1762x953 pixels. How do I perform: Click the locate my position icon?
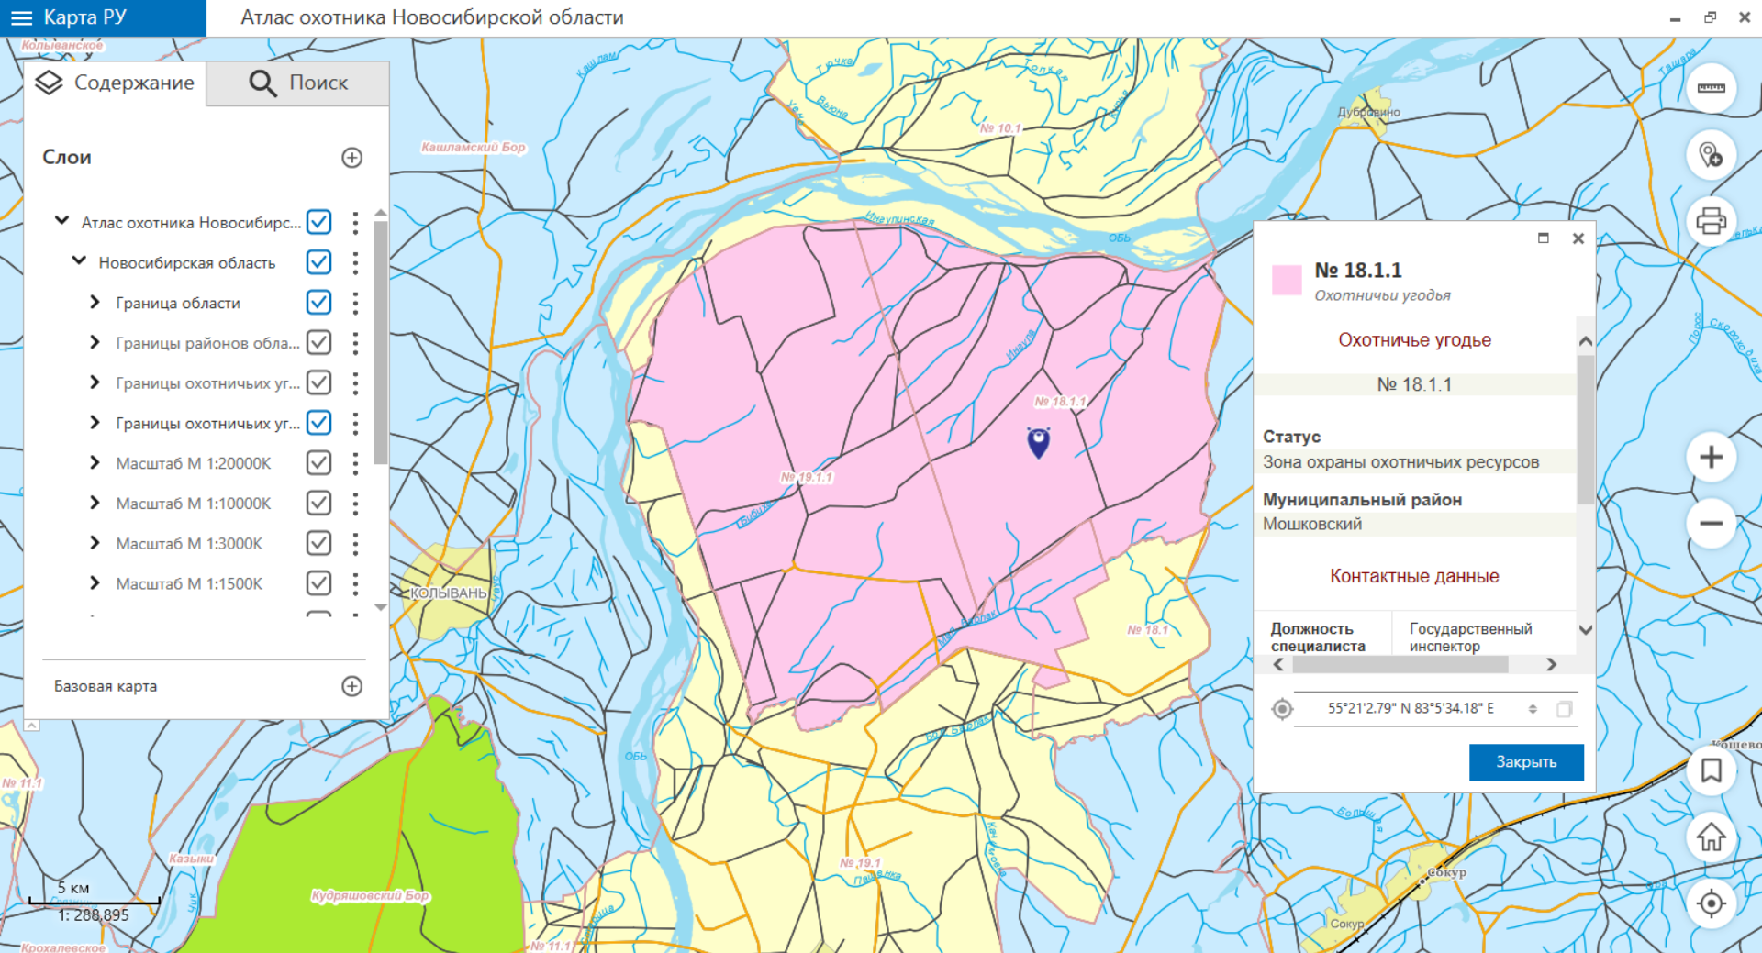1711,903
